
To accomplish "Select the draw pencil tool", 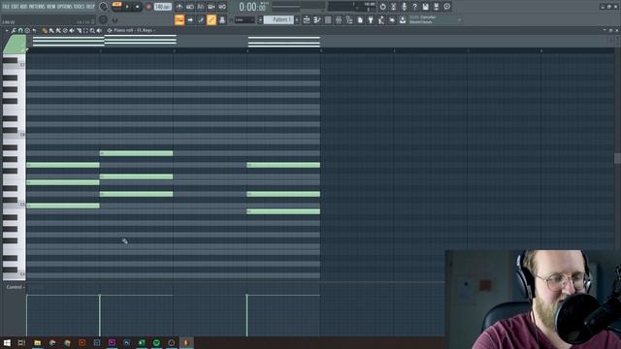I will tap(45, 30).
